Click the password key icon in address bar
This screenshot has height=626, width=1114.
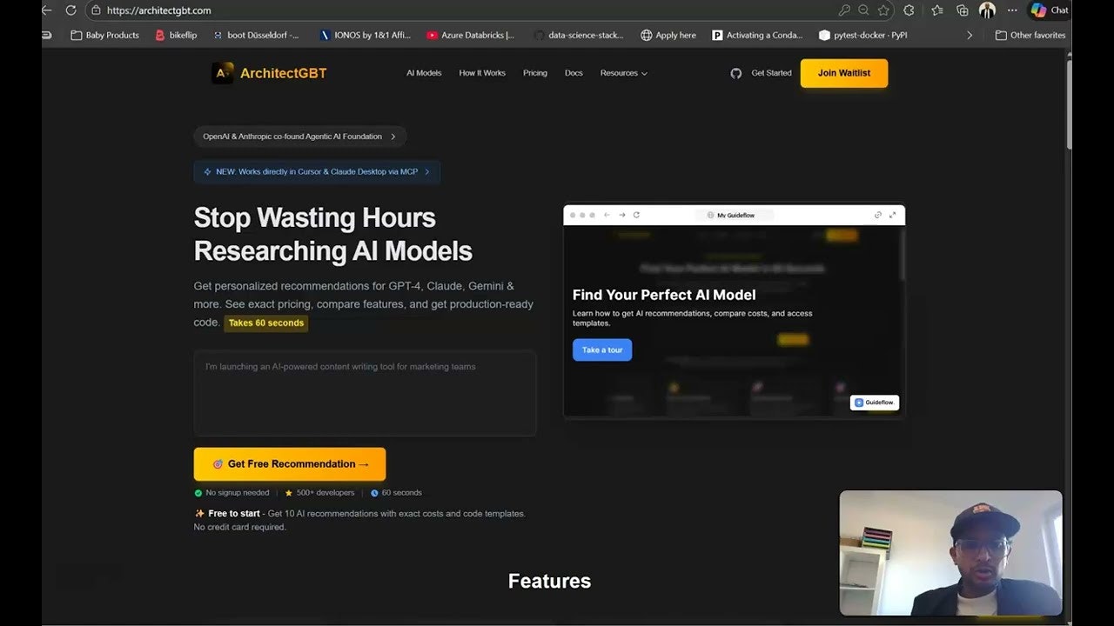[x=843, y=10]
